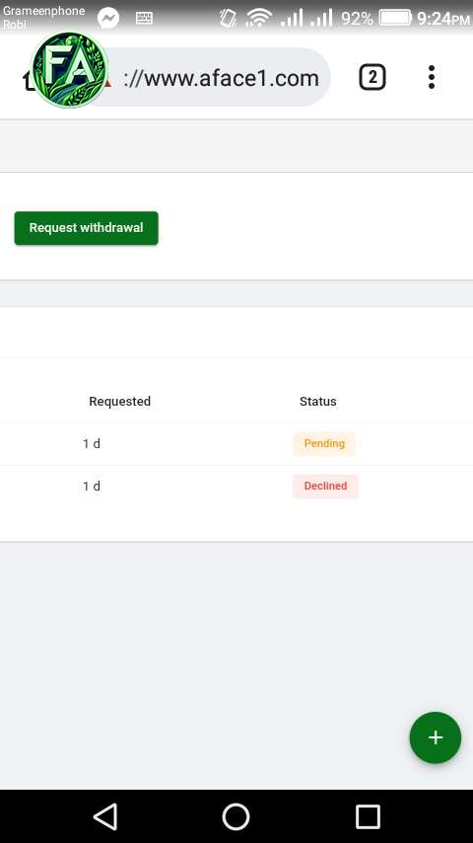Tap the Messenger notification icon

pos(108,19)
